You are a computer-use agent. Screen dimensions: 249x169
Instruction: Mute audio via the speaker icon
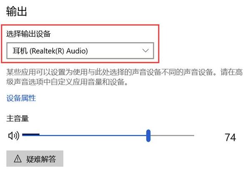pos(14,136)
